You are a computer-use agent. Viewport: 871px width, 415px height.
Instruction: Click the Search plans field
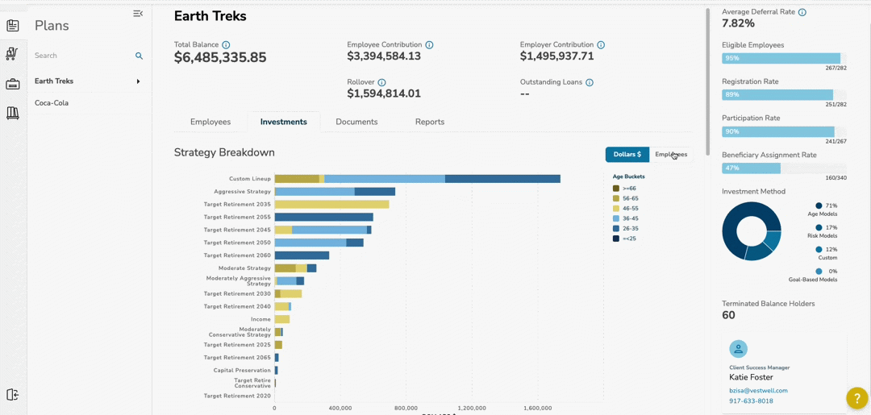[x=83, y=56]
